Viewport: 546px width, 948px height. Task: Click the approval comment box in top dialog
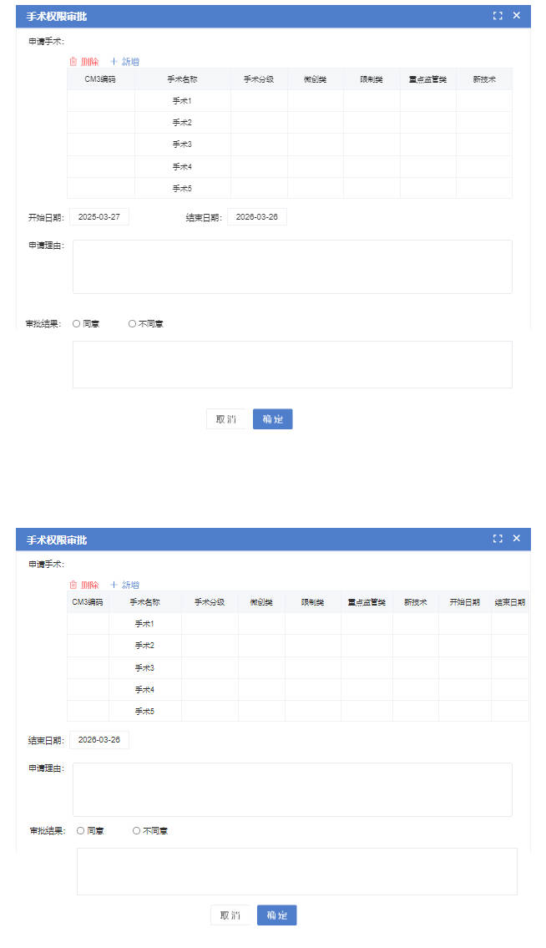(x=293, y=364)
